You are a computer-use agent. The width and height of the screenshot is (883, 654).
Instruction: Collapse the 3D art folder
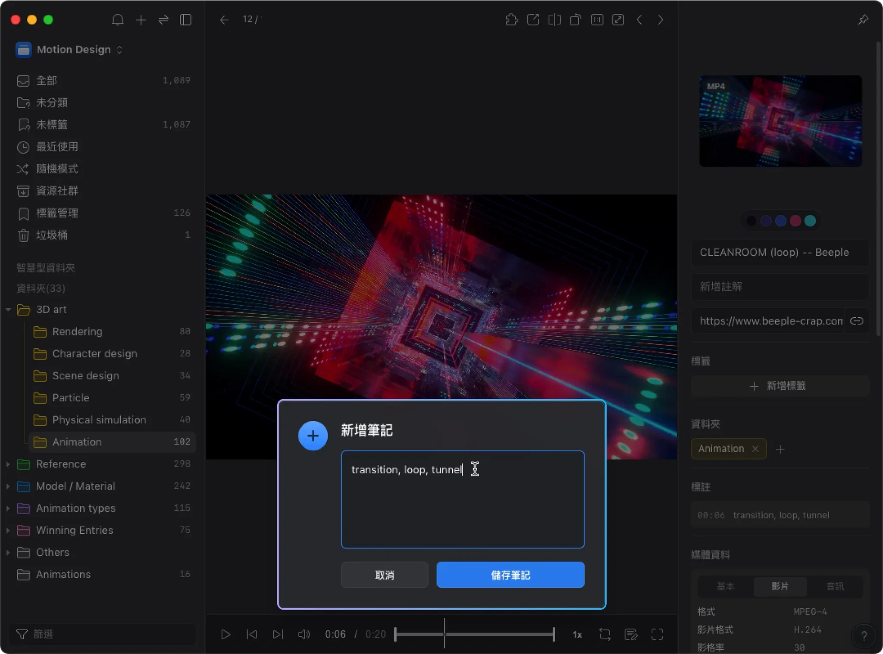8,310
